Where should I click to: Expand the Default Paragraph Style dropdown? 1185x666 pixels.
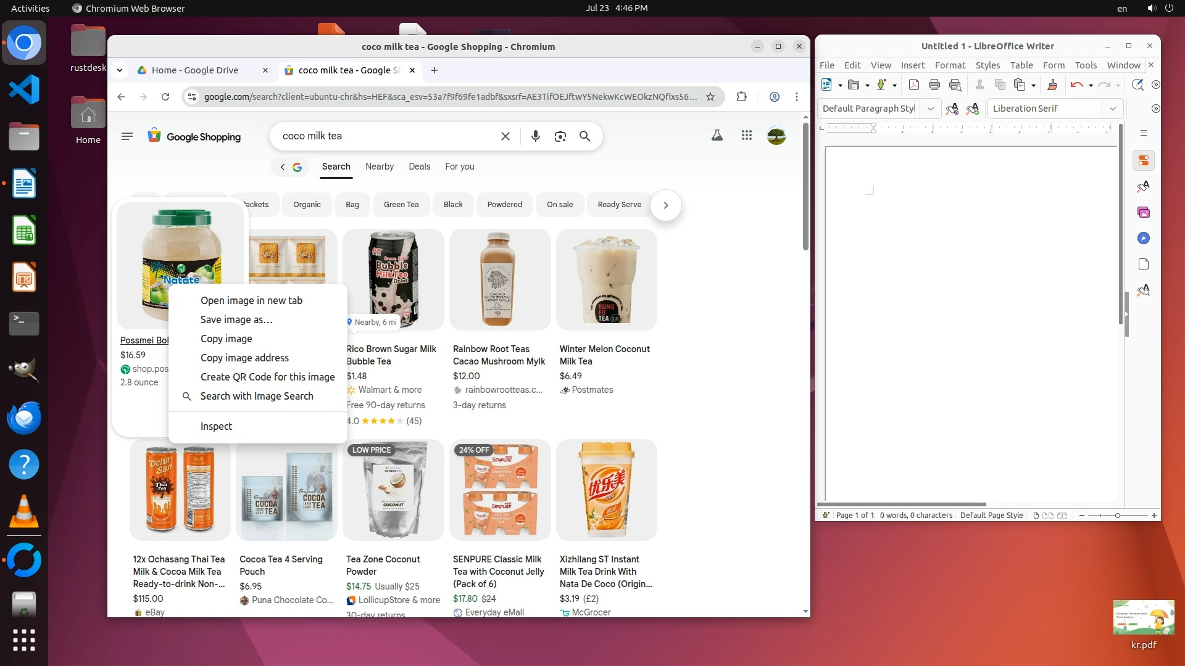coord(930,109)
